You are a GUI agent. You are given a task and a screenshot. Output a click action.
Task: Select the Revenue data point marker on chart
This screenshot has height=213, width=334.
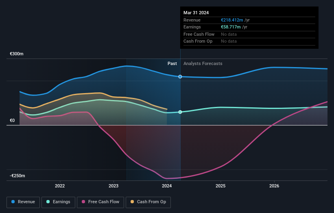(180, 76)
